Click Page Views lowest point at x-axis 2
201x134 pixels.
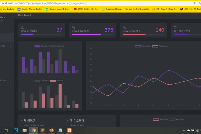pyautogui.click(x=108, y=96)
